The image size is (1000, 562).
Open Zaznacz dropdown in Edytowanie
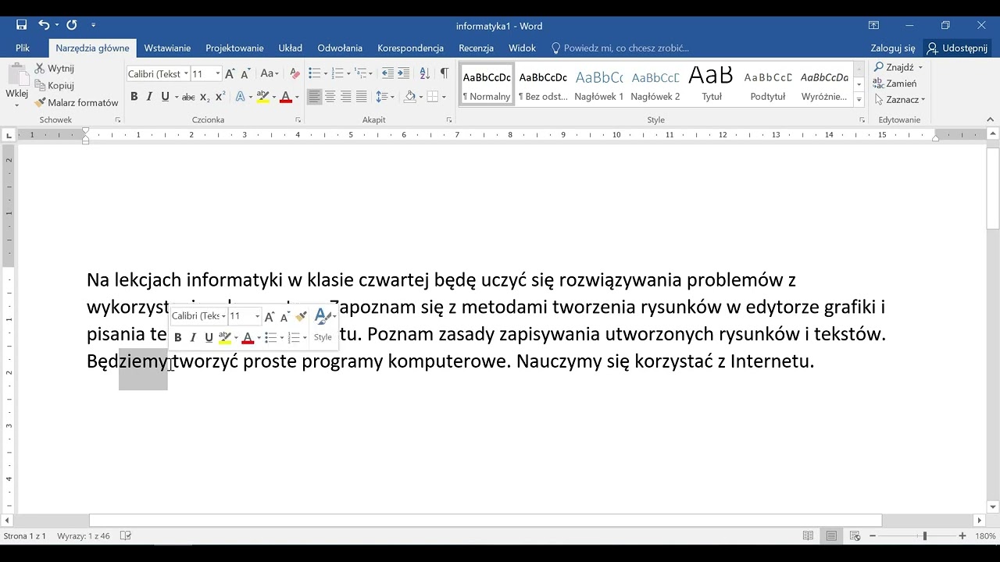coord(900,100)
